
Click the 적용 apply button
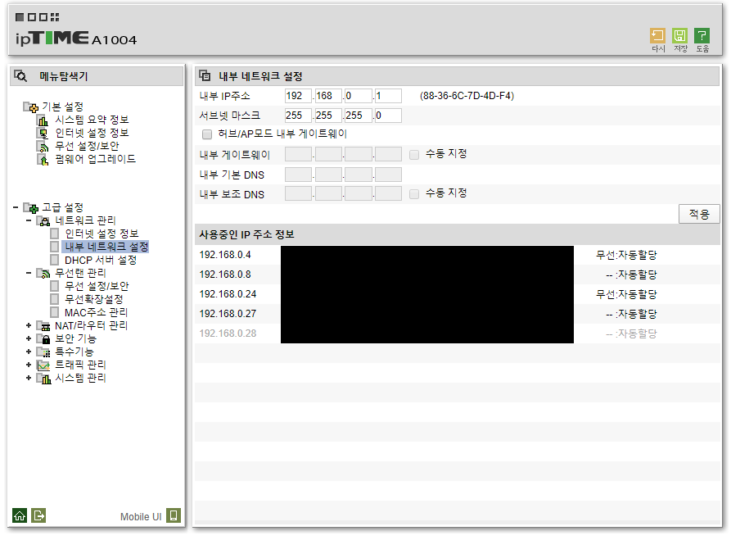point(699,214)
